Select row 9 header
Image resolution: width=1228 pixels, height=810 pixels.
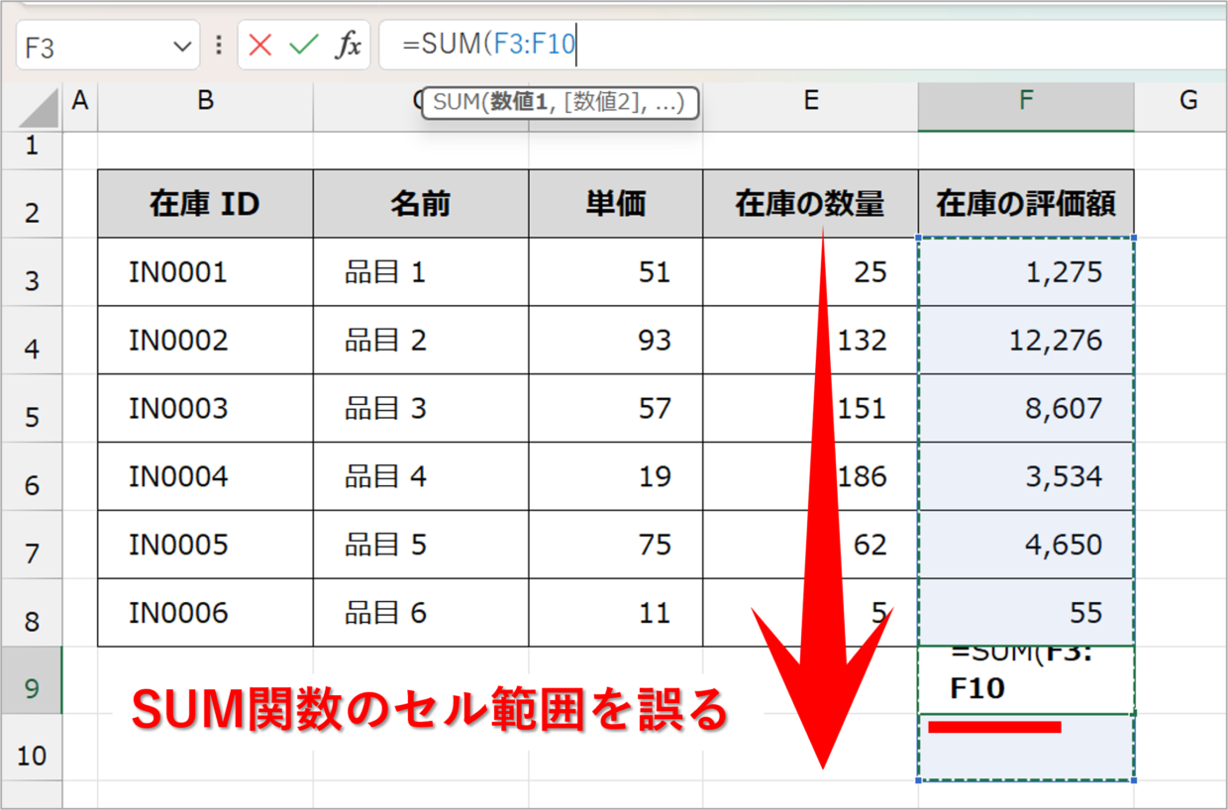pyautogui.click(x=31, y=687)
